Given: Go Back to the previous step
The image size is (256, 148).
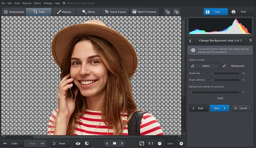Looking at the screenshot, I should coord(199,108).
